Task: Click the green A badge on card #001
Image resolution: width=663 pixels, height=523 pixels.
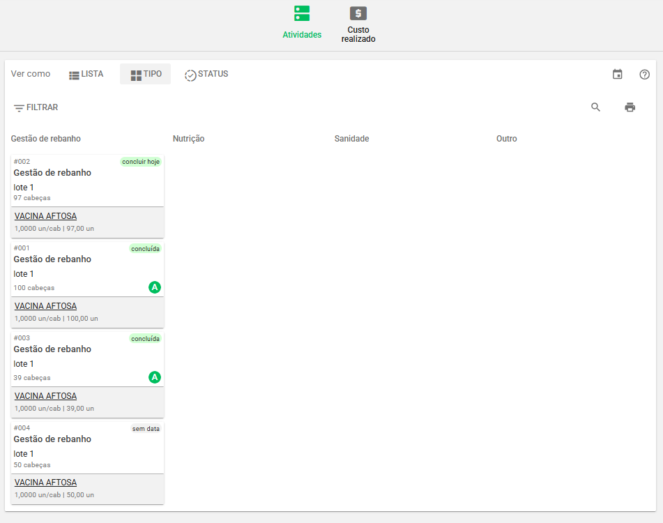Action: tap(155, 287)
